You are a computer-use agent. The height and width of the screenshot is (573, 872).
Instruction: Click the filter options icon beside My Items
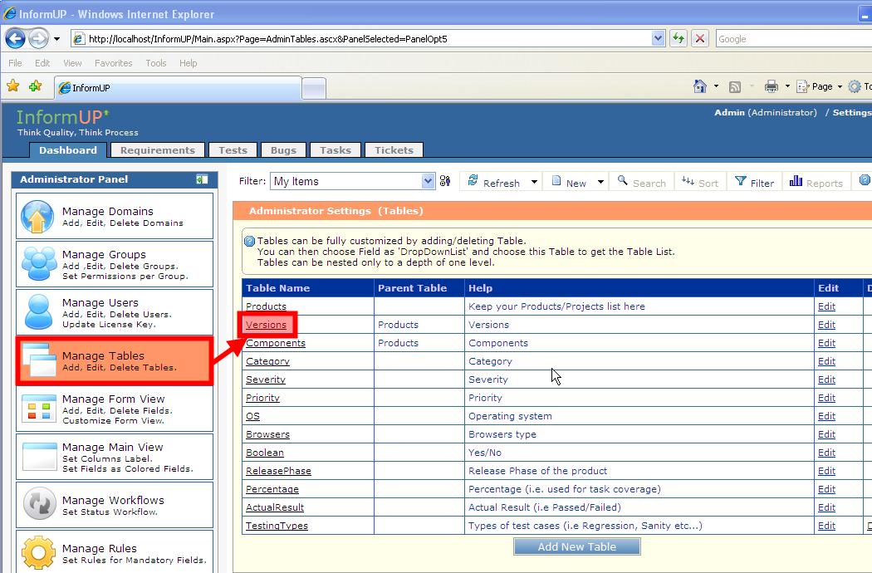point(445,181)
